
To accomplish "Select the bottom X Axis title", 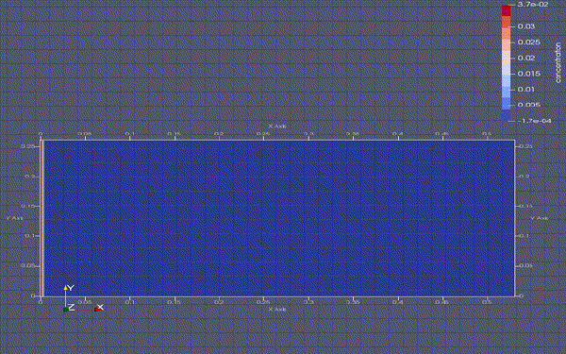I will 277,310.
